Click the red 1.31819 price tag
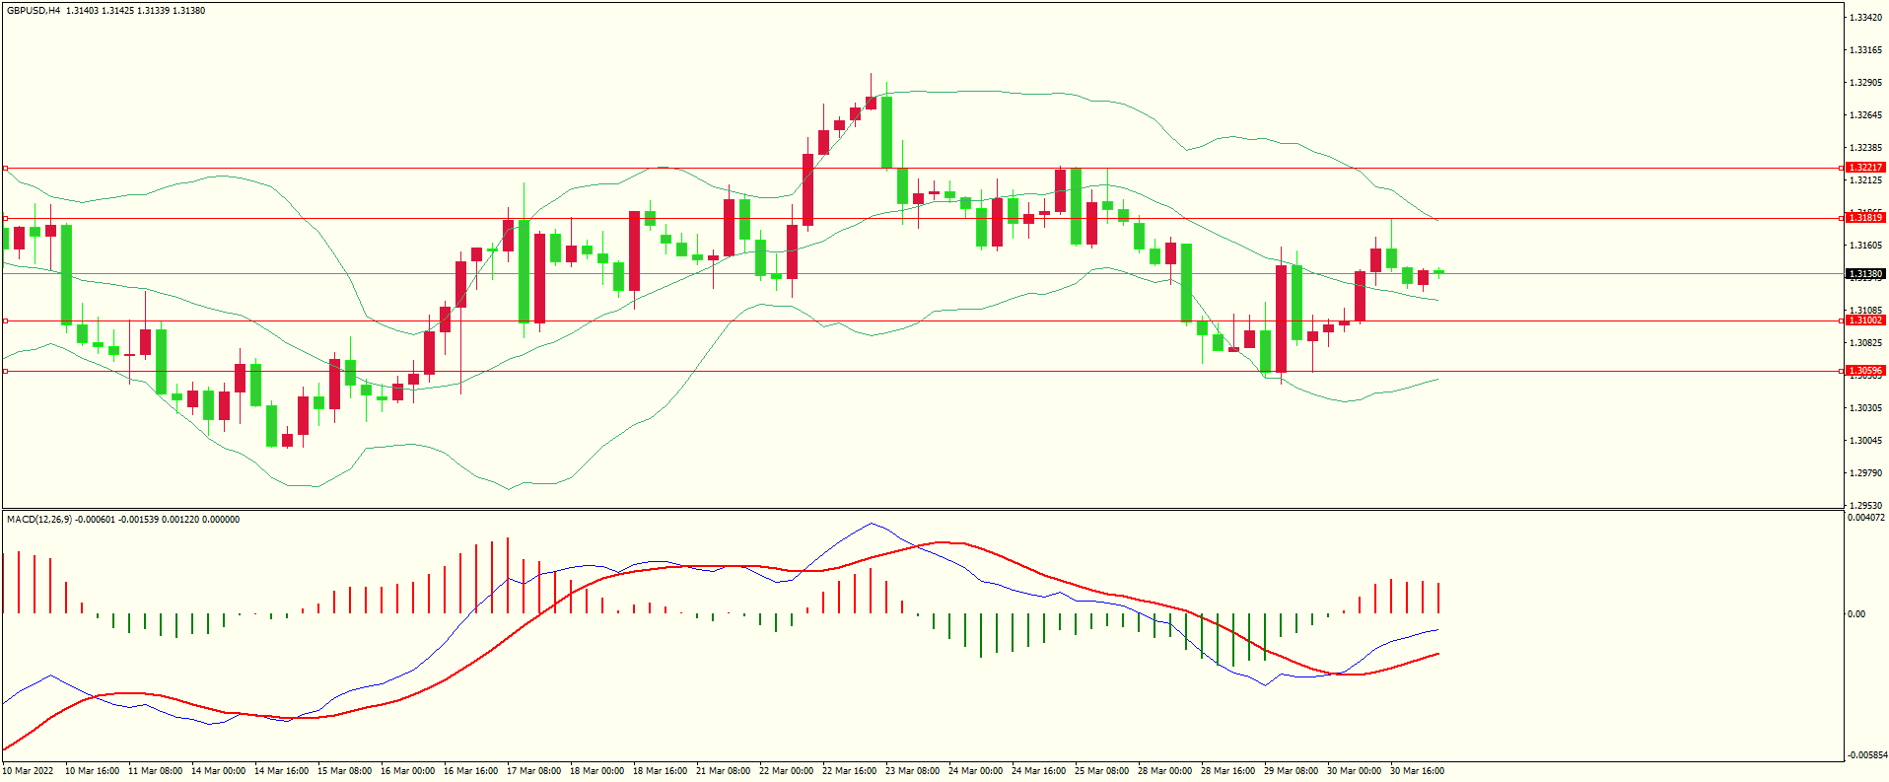Viewport: 1889px width, 782px height. click(x=1865, y=218)
